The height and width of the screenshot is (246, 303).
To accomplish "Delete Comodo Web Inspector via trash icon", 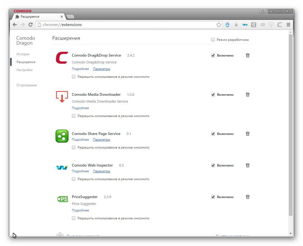I will pos(248,165).
